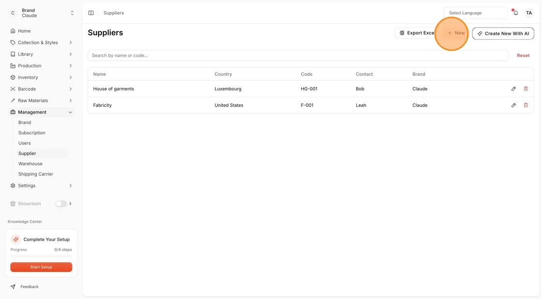This screenshot has width=542, height=299.
Task: Click the Export Excel button
Action: coord(417,33)
